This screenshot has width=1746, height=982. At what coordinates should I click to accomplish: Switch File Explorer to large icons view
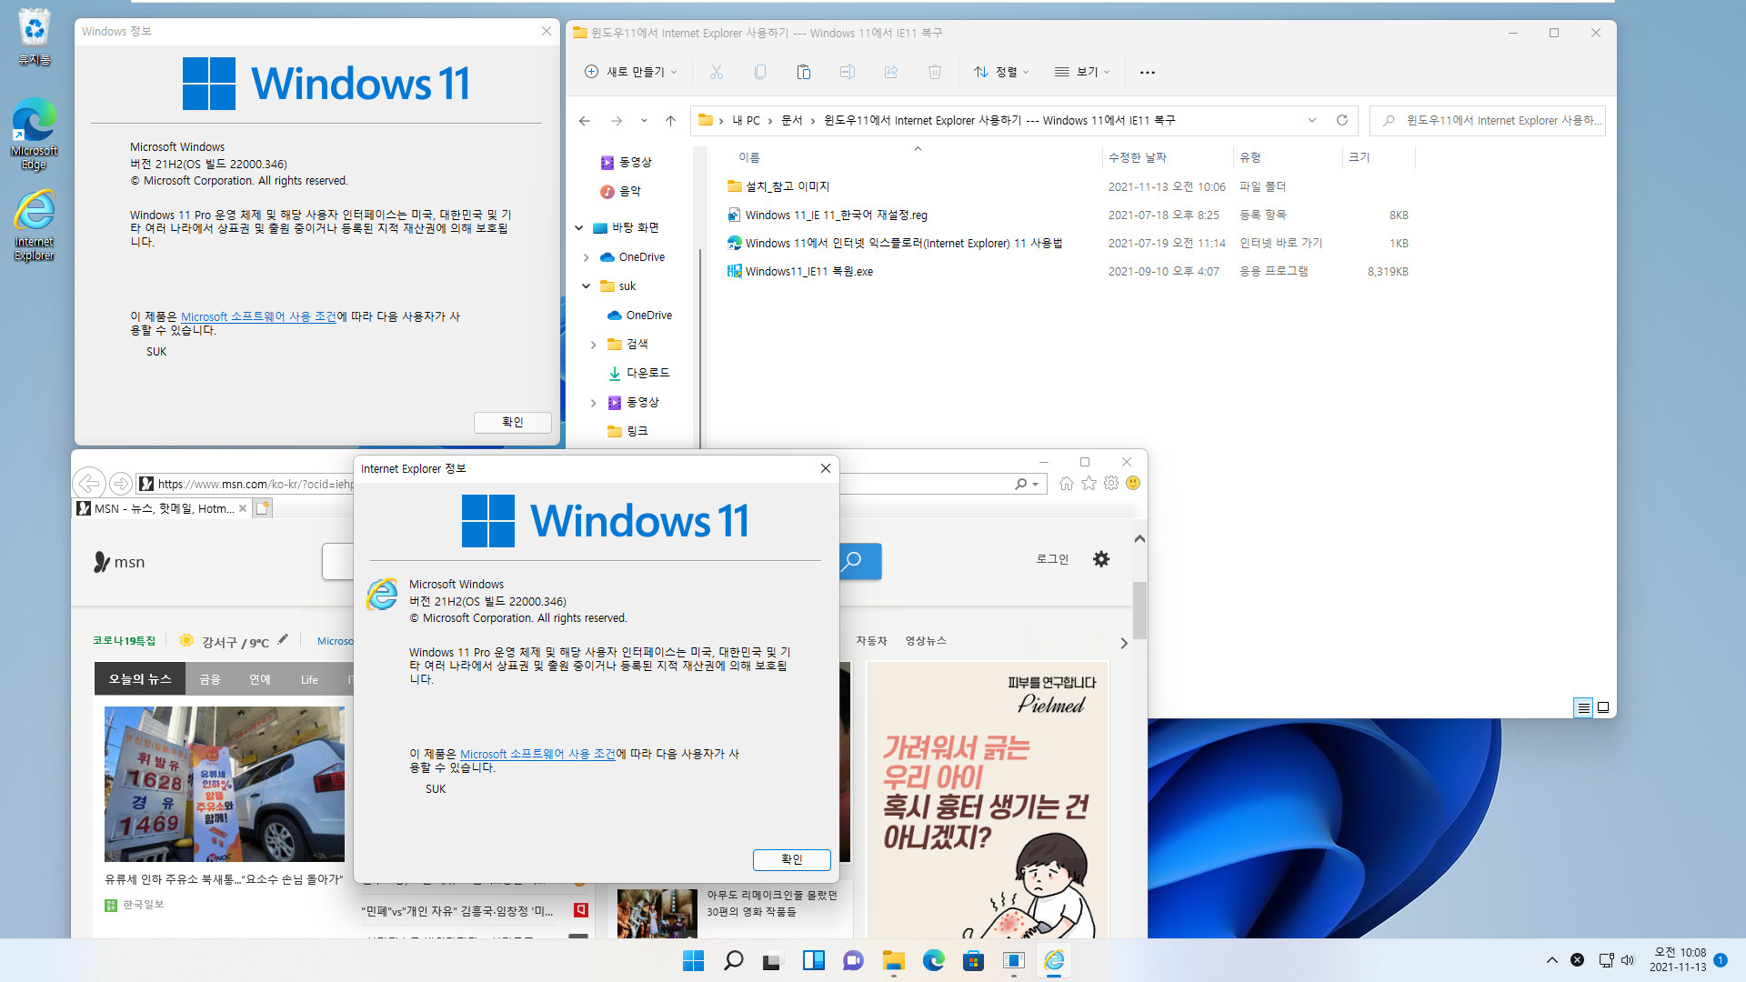(x=1603, y=707)
